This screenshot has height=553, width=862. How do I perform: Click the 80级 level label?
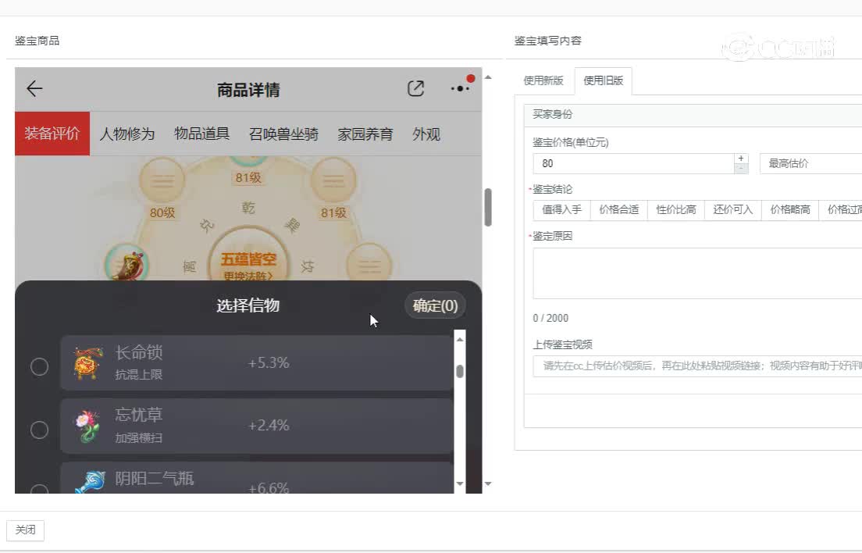162,212
